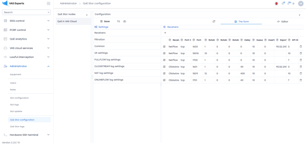The height and width of the screenshot is (144, 306).
Task: Delete the Clickstream receiver on port 1701
Action: (301, 80)
